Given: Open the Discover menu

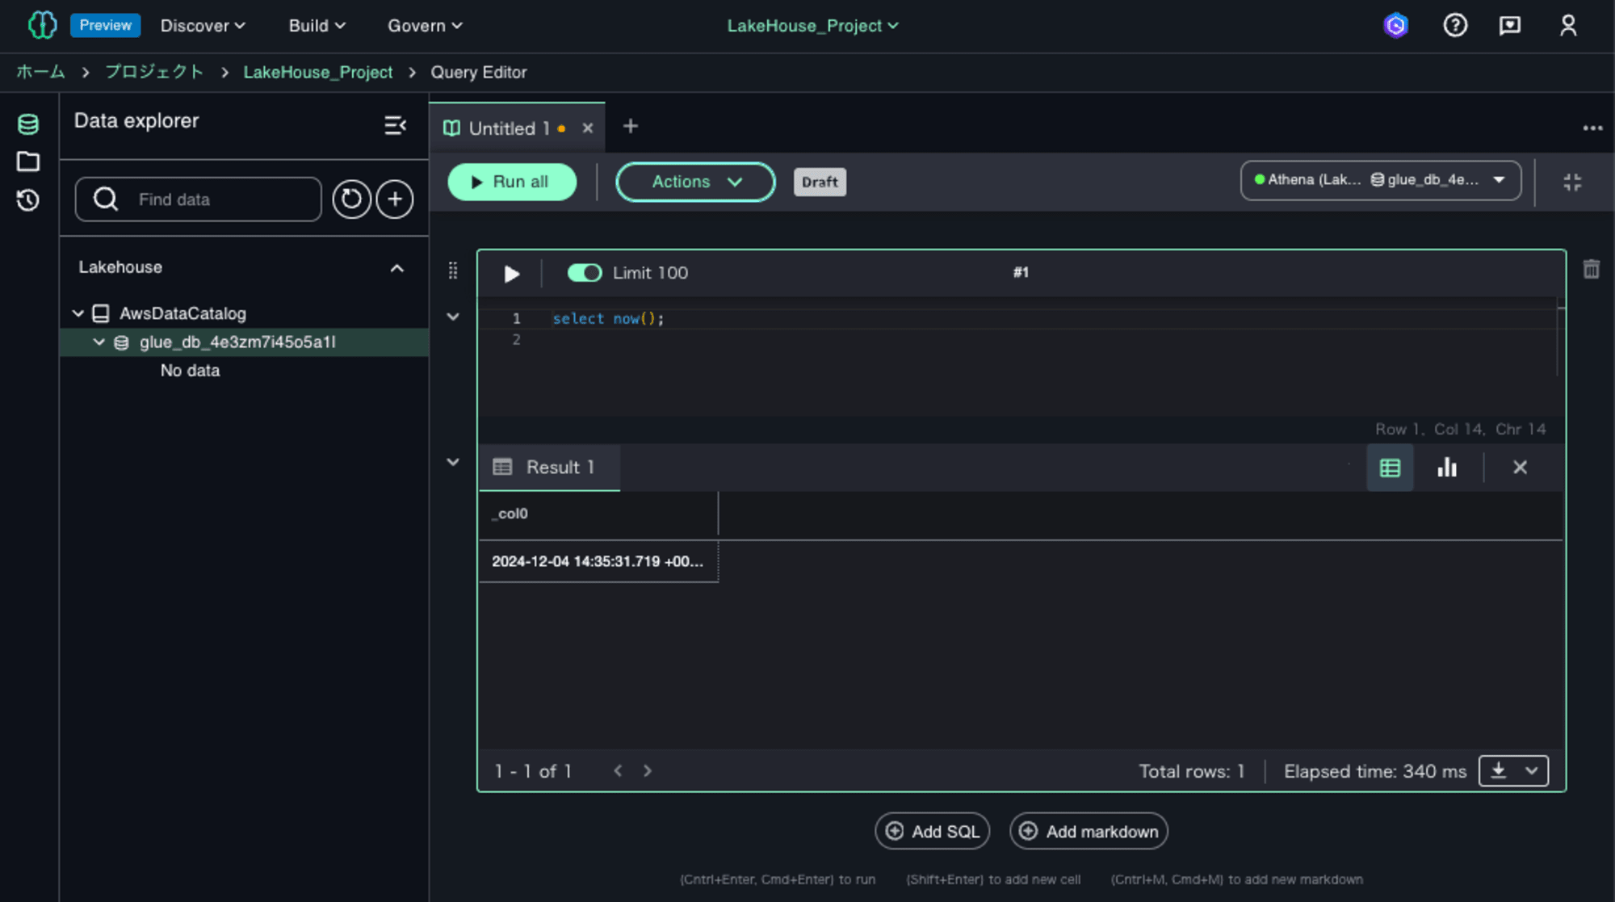Looking at the screenshot, I should tap(201, 24).
